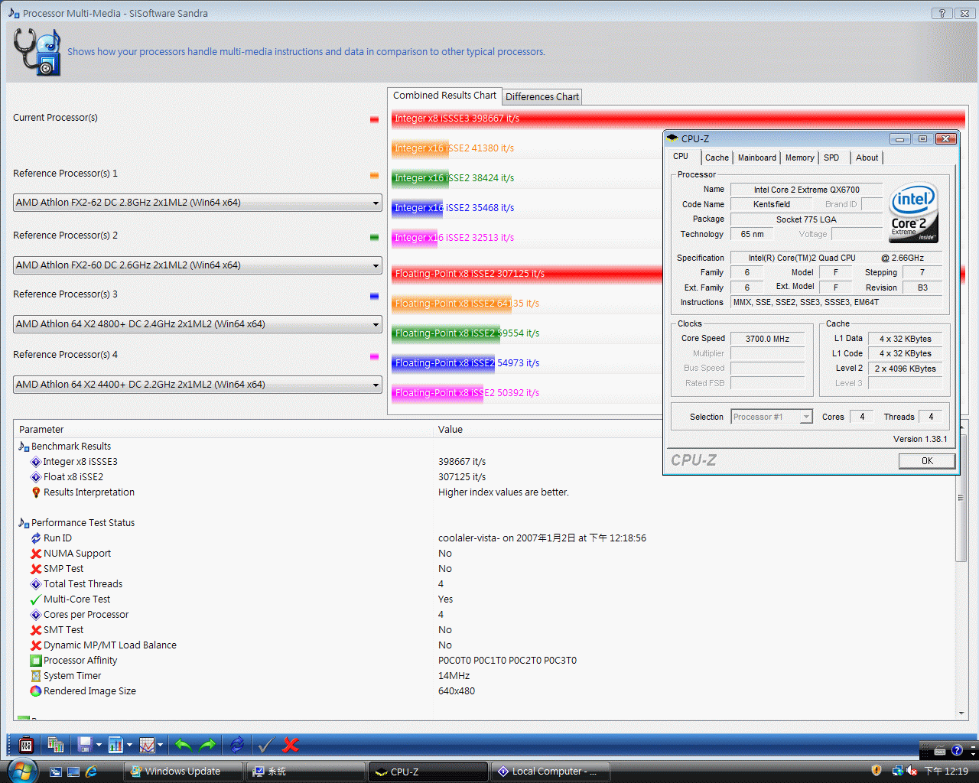Select the Benchmark Results tree item

[70, 447]
